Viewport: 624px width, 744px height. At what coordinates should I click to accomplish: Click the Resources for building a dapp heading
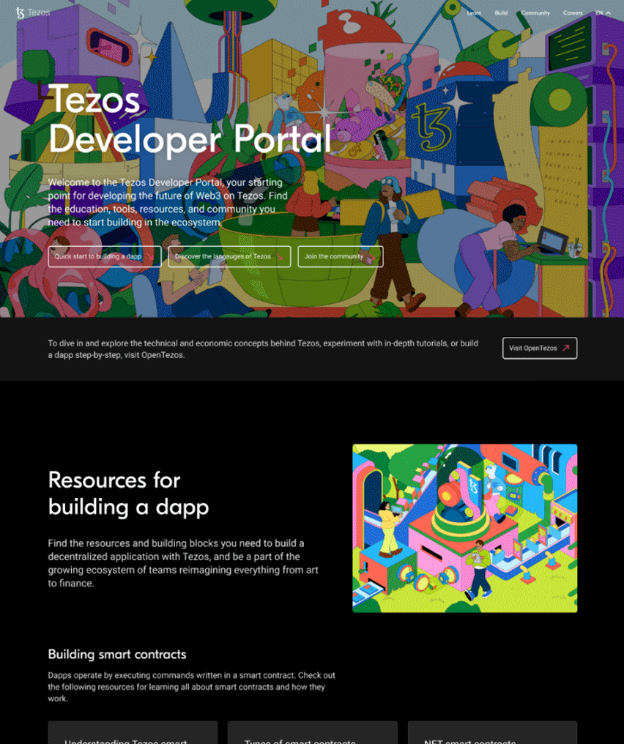pyautogui.click(x=129, y=494)
